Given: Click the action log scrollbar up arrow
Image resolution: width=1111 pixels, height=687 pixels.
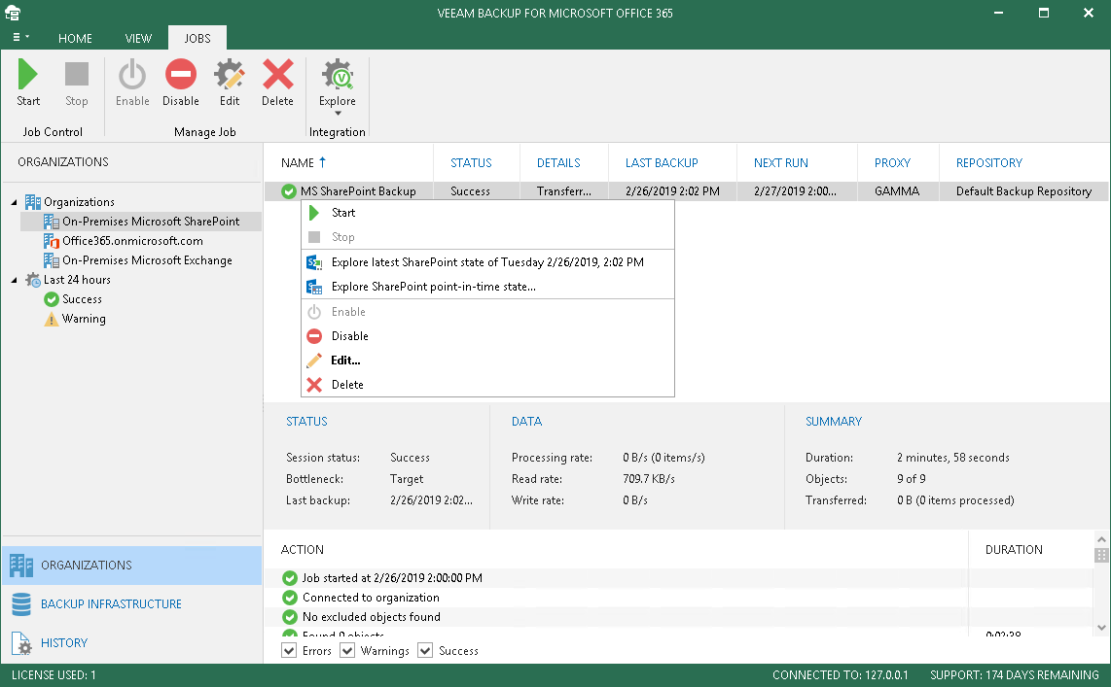Looking at the screenshot, I should click(1101, 540).
